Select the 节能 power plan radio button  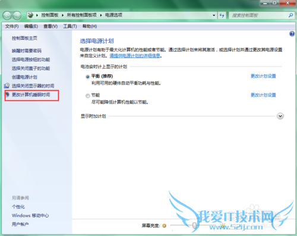(87, 96)
